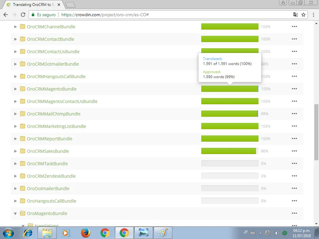Click the volume icon in system tray

tap(277, 233)
